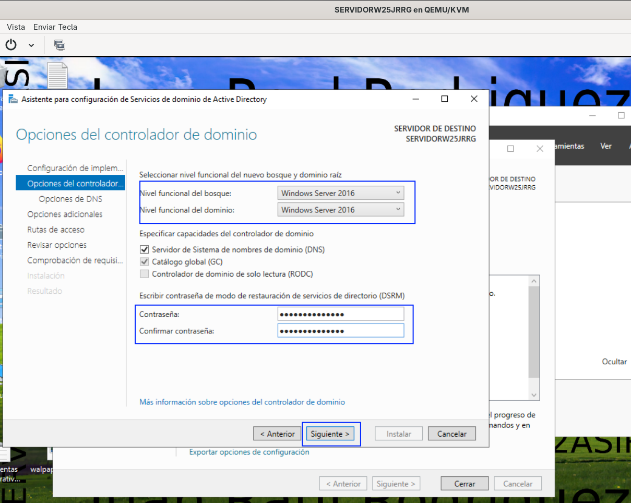Click the 'Opciones del controlador de dominio' heading
Viewport: 631px width, 503px height.
[136, 135]
